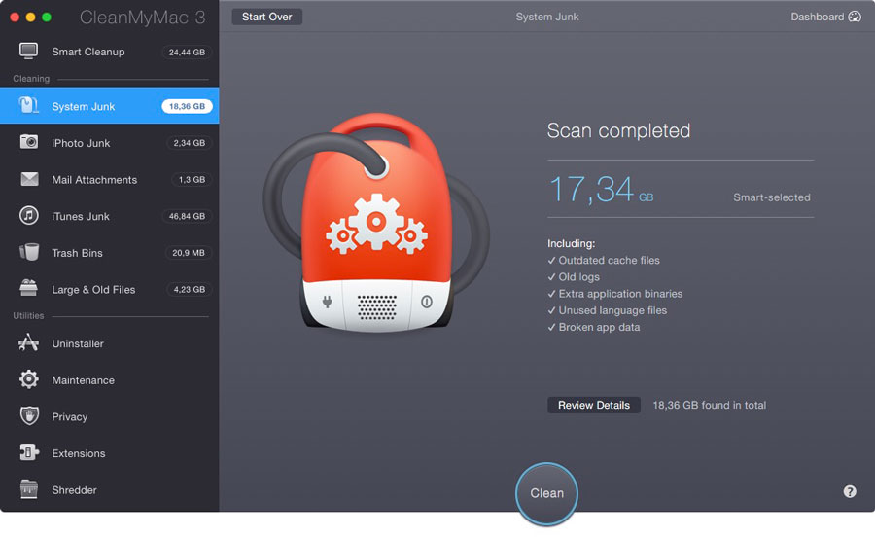Click the iPhoto Junk camera icon

[x=28, y=142]
